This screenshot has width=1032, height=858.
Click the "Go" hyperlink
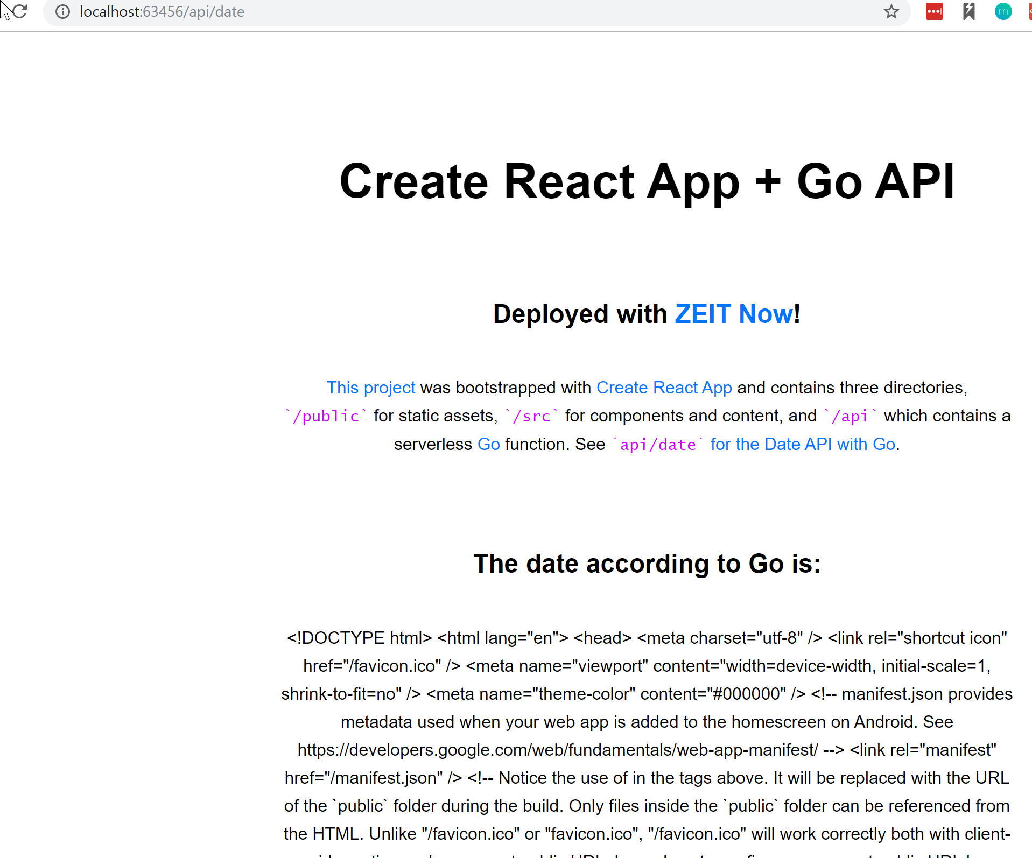488,444
